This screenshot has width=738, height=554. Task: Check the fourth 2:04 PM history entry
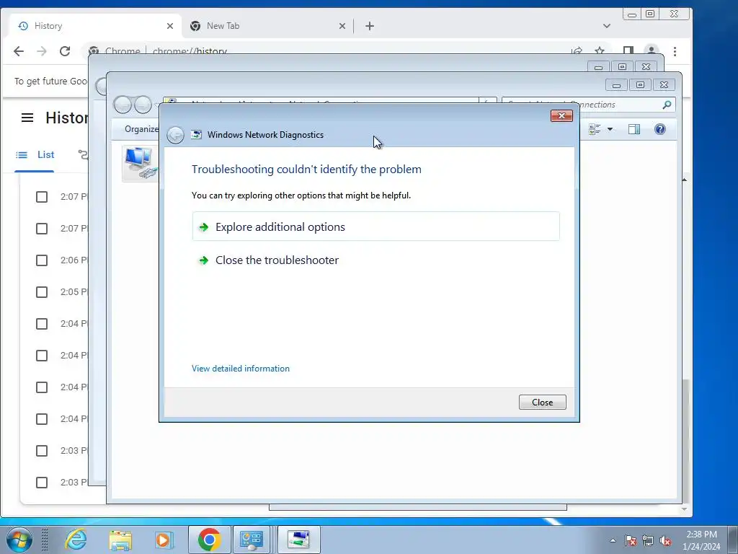(42, 419)
